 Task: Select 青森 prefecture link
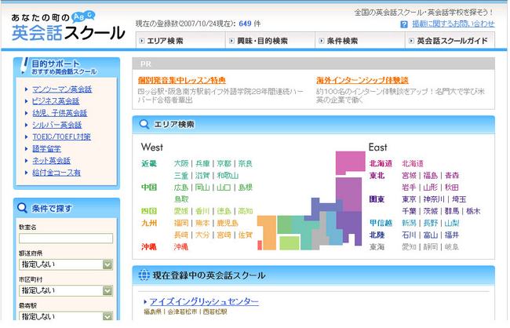(452, 176)
